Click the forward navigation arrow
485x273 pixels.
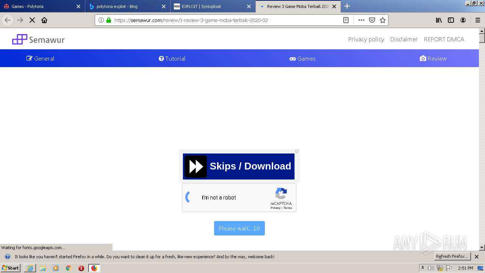click(x=20, y=20)
